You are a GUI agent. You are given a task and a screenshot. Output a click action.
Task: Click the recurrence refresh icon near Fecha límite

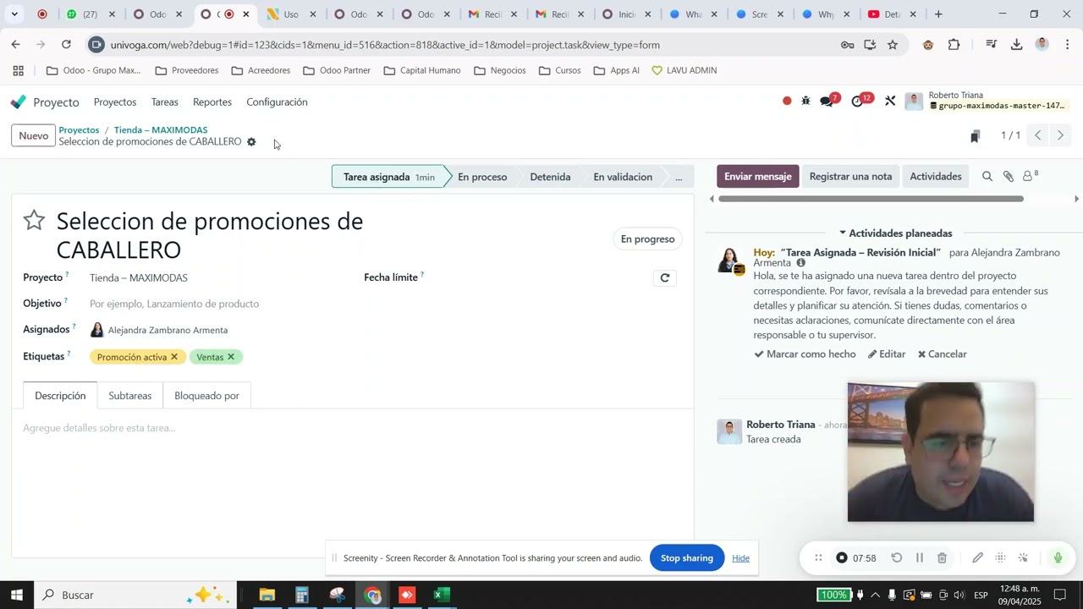click(665, 277)
